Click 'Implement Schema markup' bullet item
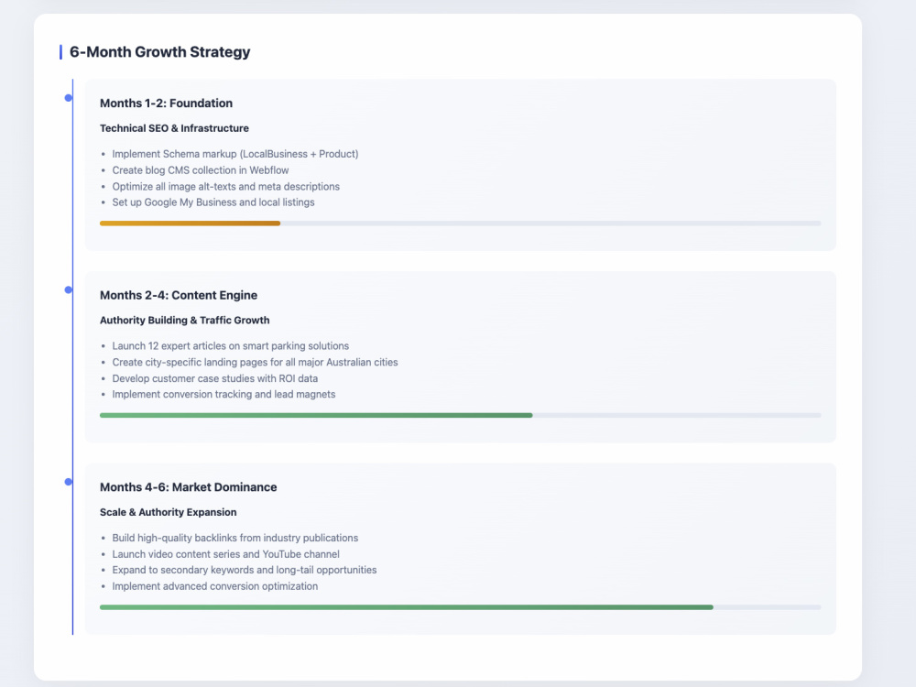This screenshot has width=916, height=687. [235, 154]
